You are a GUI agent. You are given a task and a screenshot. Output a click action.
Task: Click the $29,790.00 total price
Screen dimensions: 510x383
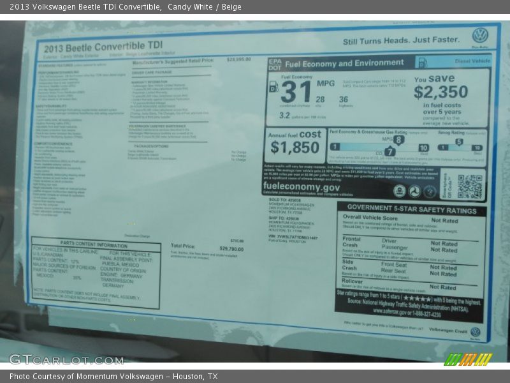(x=231, y=249)
